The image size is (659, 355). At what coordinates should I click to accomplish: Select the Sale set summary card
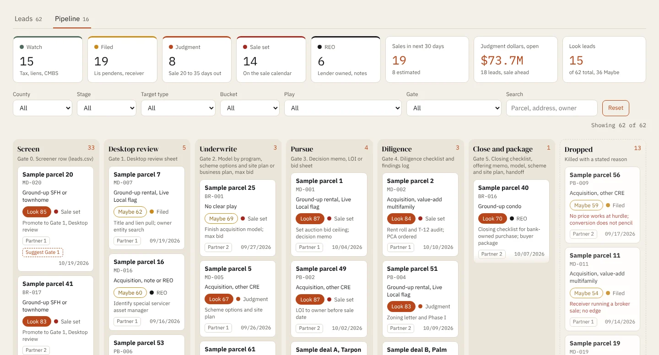coord(271,59)
